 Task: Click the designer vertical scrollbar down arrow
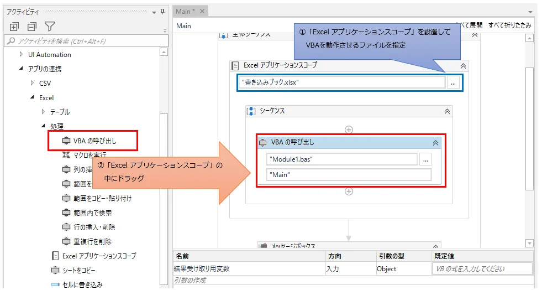click(529, 243)
